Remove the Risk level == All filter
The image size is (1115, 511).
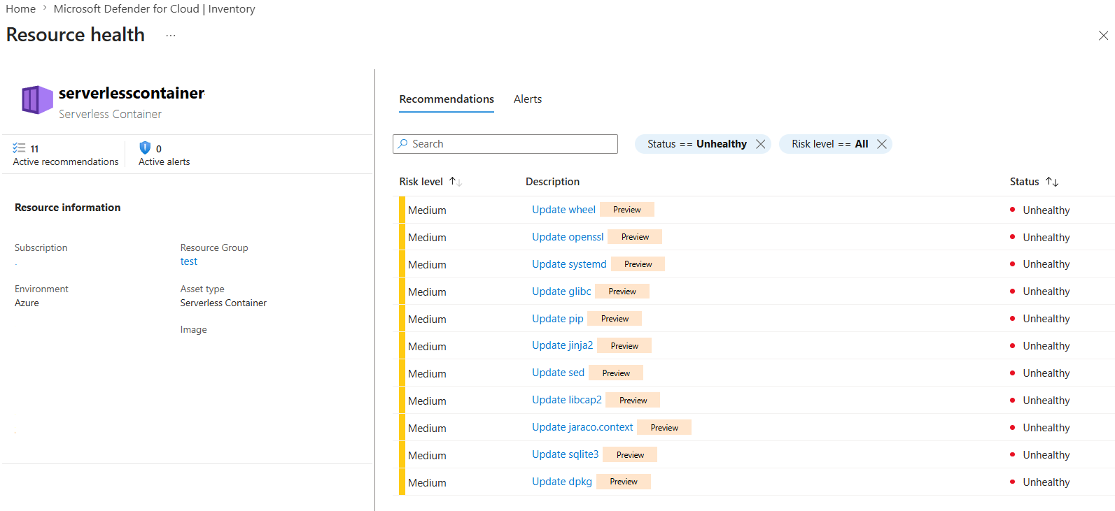click(x=882, y=144)
